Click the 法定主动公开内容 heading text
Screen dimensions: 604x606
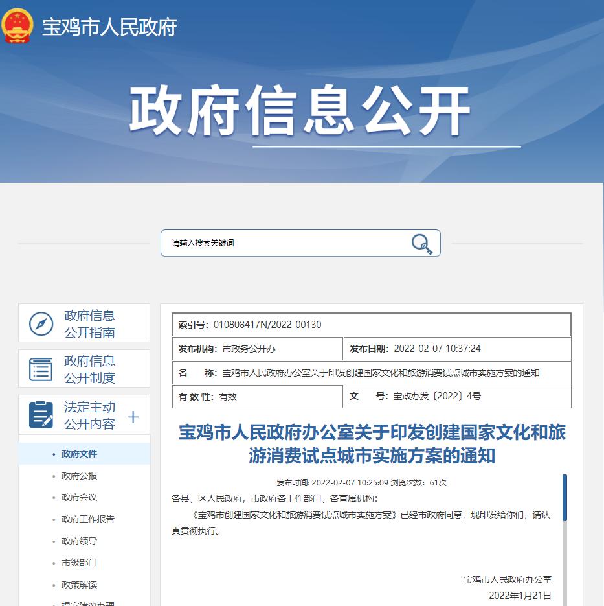pyautogui.click(x=89, y=415)
